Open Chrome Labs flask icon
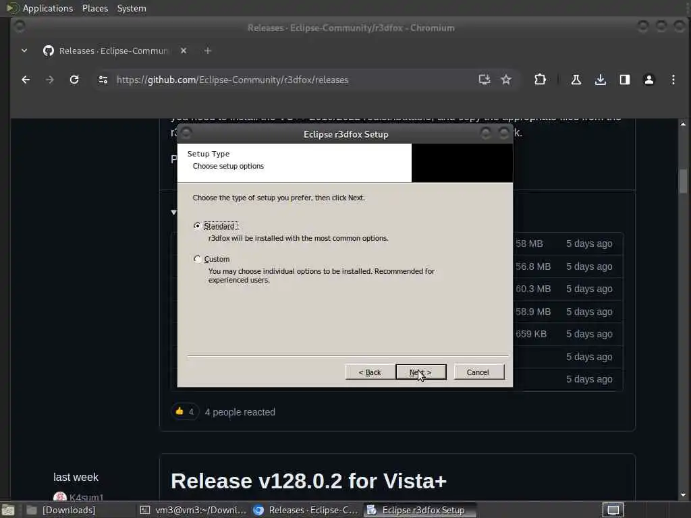The image size is (691, 518). click(576, 80)
